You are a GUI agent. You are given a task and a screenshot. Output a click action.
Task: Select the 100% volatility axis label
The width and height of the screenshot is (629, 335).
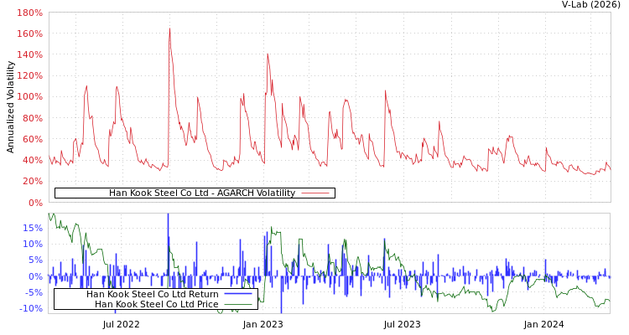pos(29,97)
